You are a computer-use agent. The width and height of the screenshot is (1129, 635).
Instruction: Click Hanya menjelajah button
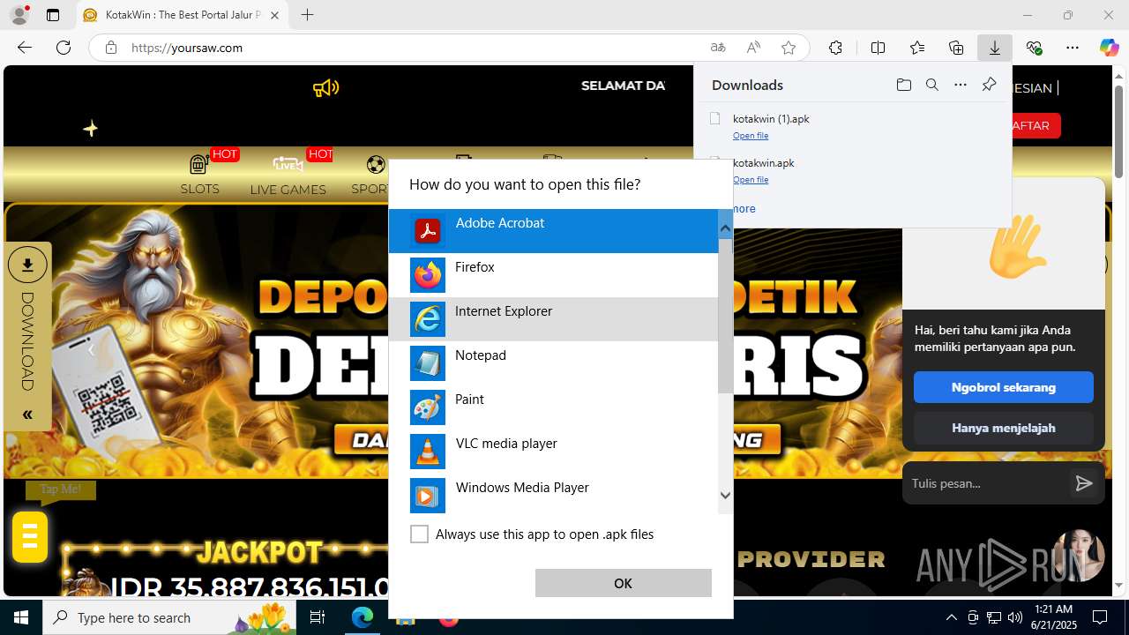point(1003,428)
